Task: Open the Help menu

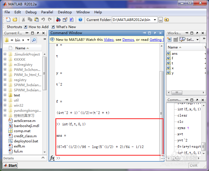Action: pos(98,12)
